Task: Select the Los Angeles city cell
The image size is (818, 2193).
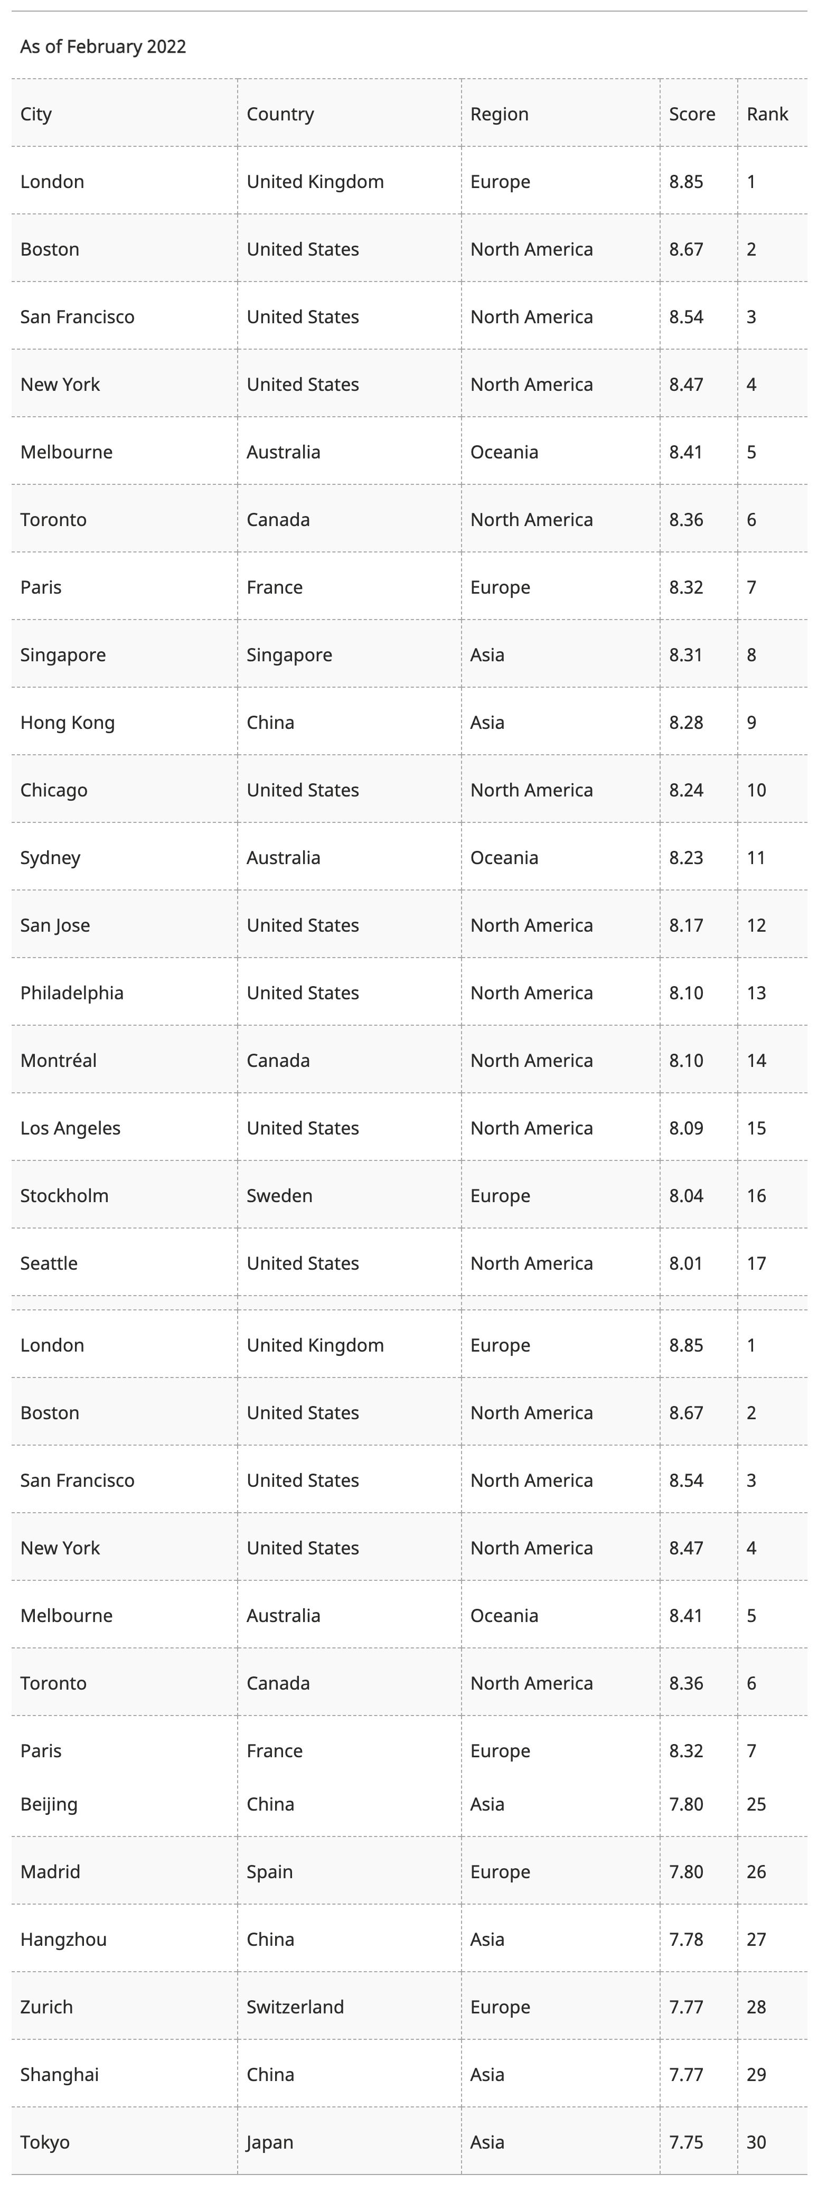Action: click(x=71, y=1128)
